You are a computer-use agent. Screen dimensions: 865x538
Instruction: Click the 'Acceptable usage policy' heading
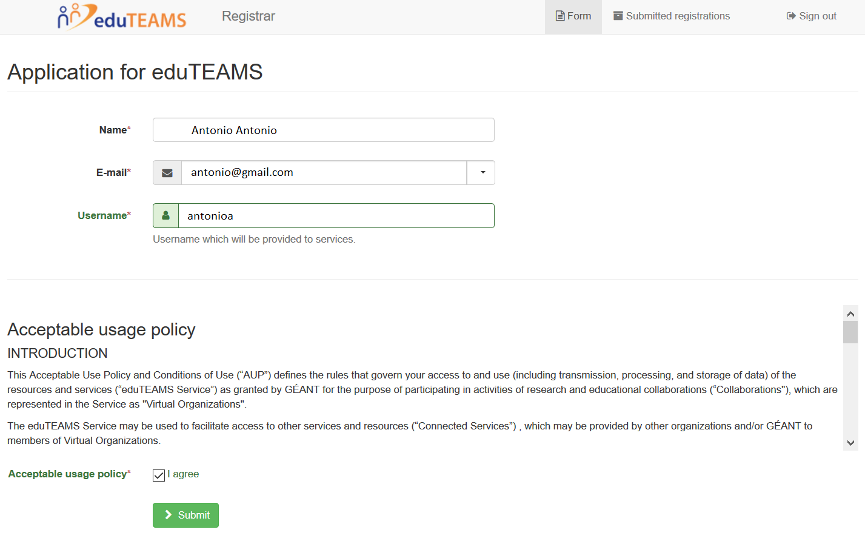pyautogui.click(x=101, y=329)
